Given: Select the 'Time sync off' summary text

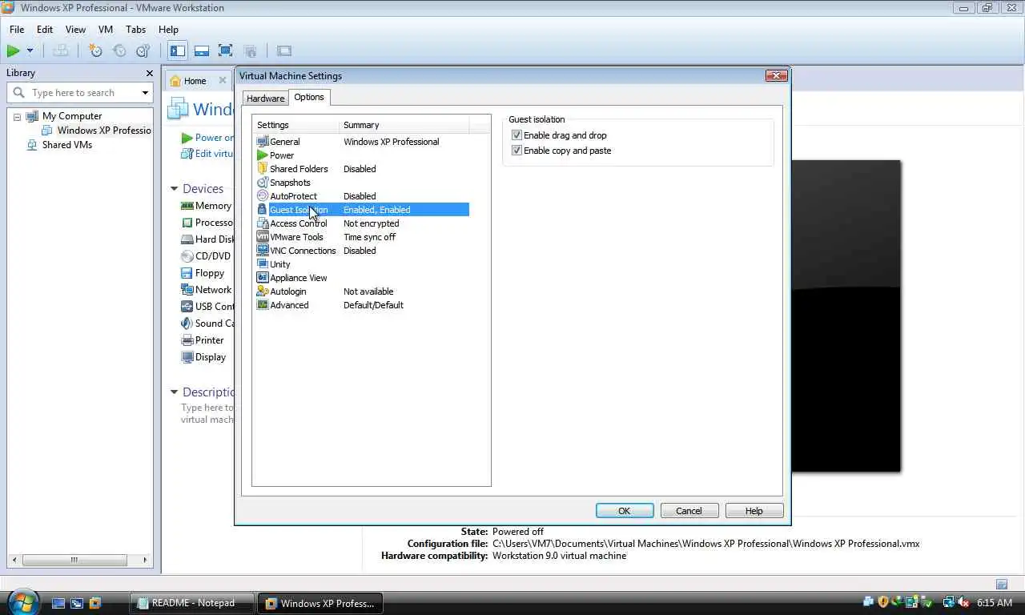Looking at the screenshot, I should pos(369,237).
